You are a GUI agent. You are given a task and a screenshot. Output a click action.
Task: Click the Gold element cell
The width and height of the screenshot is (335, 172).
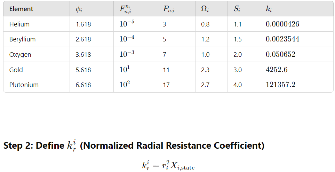(16, 70)
